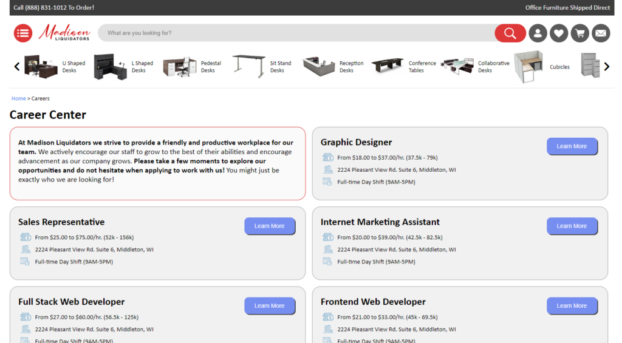Click the Home breadcrumb link
This screenshot has height=343, width=622.
[x=18, y=98]
